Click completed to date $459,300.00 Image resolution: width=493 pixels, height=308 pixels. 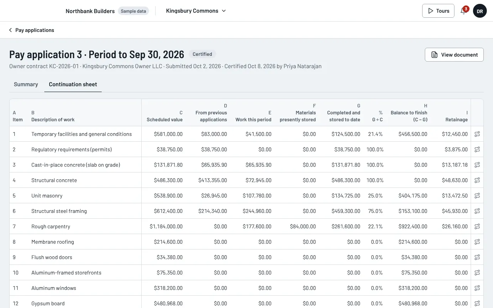coord(346,211)
